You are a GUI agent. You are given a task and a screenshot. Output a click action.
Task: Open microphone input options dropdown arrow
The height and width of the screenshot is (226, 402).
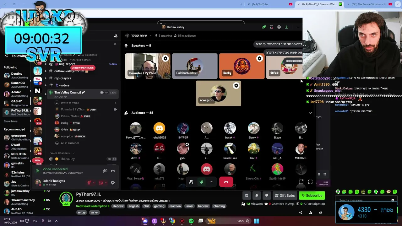pos(94,183)
